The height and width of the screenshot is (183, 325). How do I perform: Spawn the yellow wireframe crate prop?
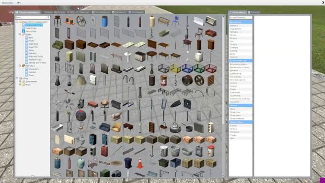[176, 69]
